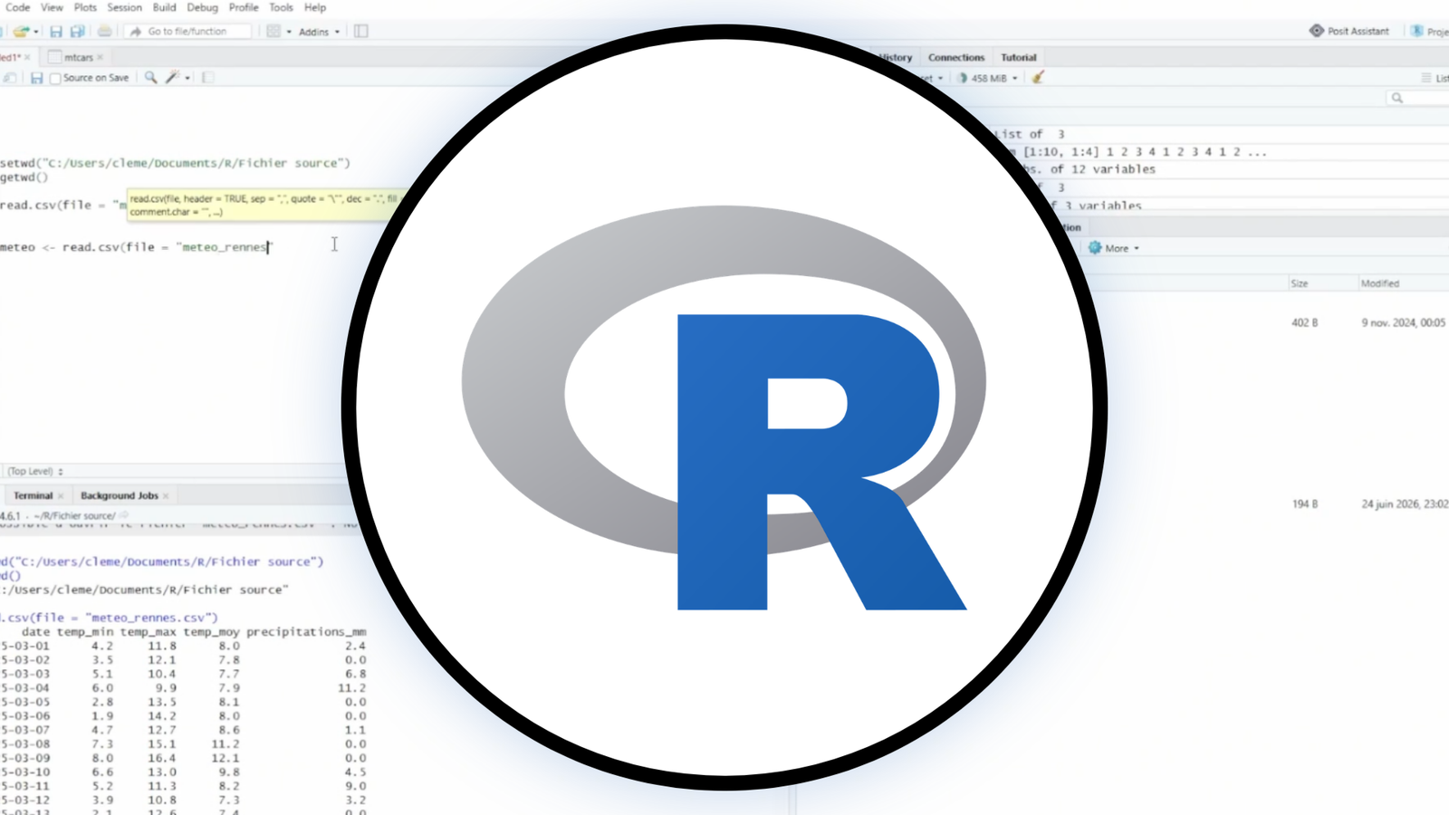The width and height of the screenshot is (1449, 815).
Task: Open the 458 MiB memory usage dropdown
Action: tap(995, 78)
